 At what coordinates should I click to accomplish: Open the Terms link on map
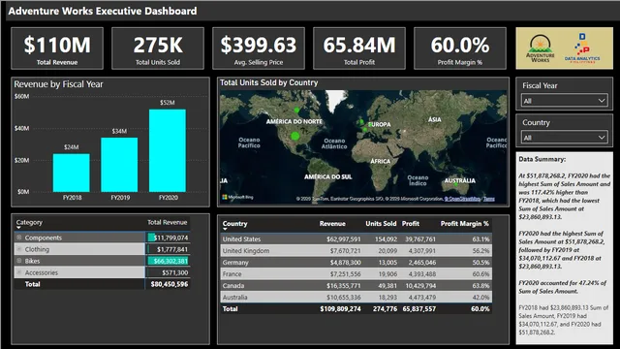pyautogui.click(x=488, y=199)
